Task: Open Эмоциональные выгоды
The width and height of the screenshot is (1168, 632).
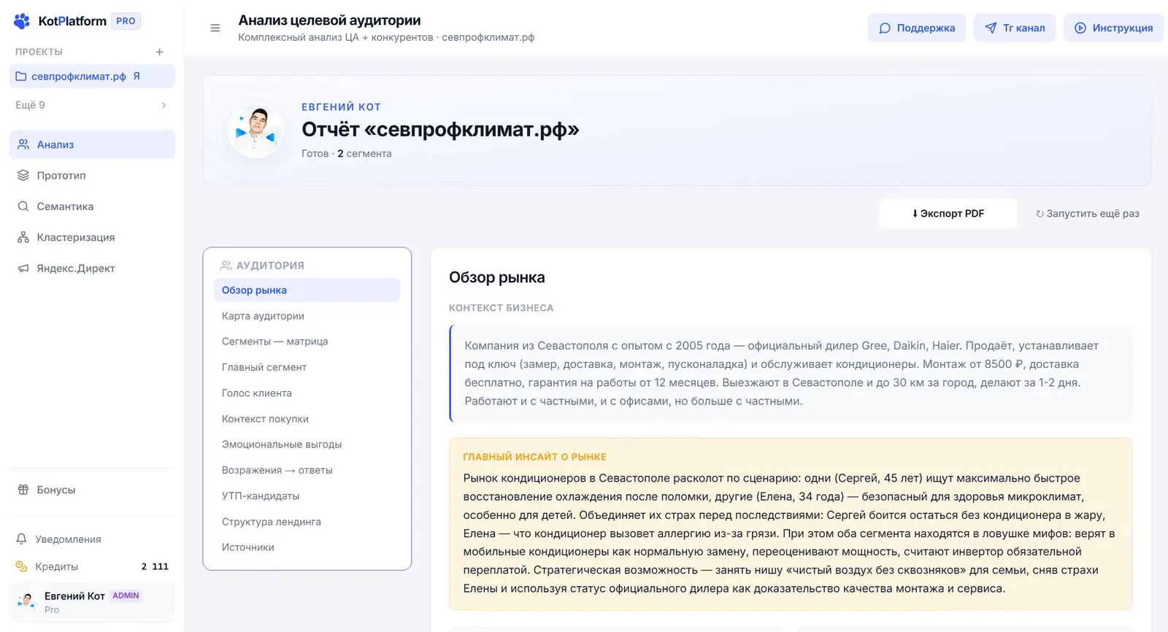Action: [x=307, y=444]
